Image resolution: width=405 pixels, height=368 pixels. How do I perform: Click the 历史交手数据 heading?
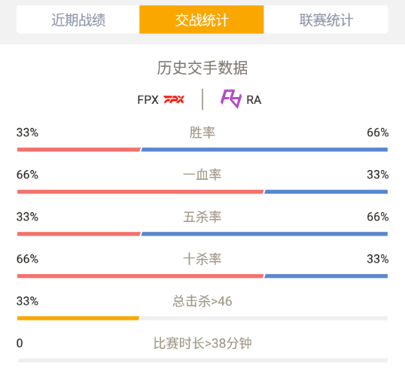[202, 68]
